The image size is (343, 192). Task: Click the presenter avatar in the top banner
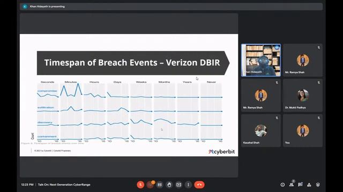pyautogui.click(x=25, y=6)
